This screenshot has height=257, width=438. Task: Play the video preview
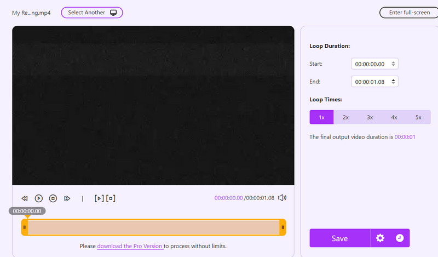pyautogui.click(x=39, y=198)
